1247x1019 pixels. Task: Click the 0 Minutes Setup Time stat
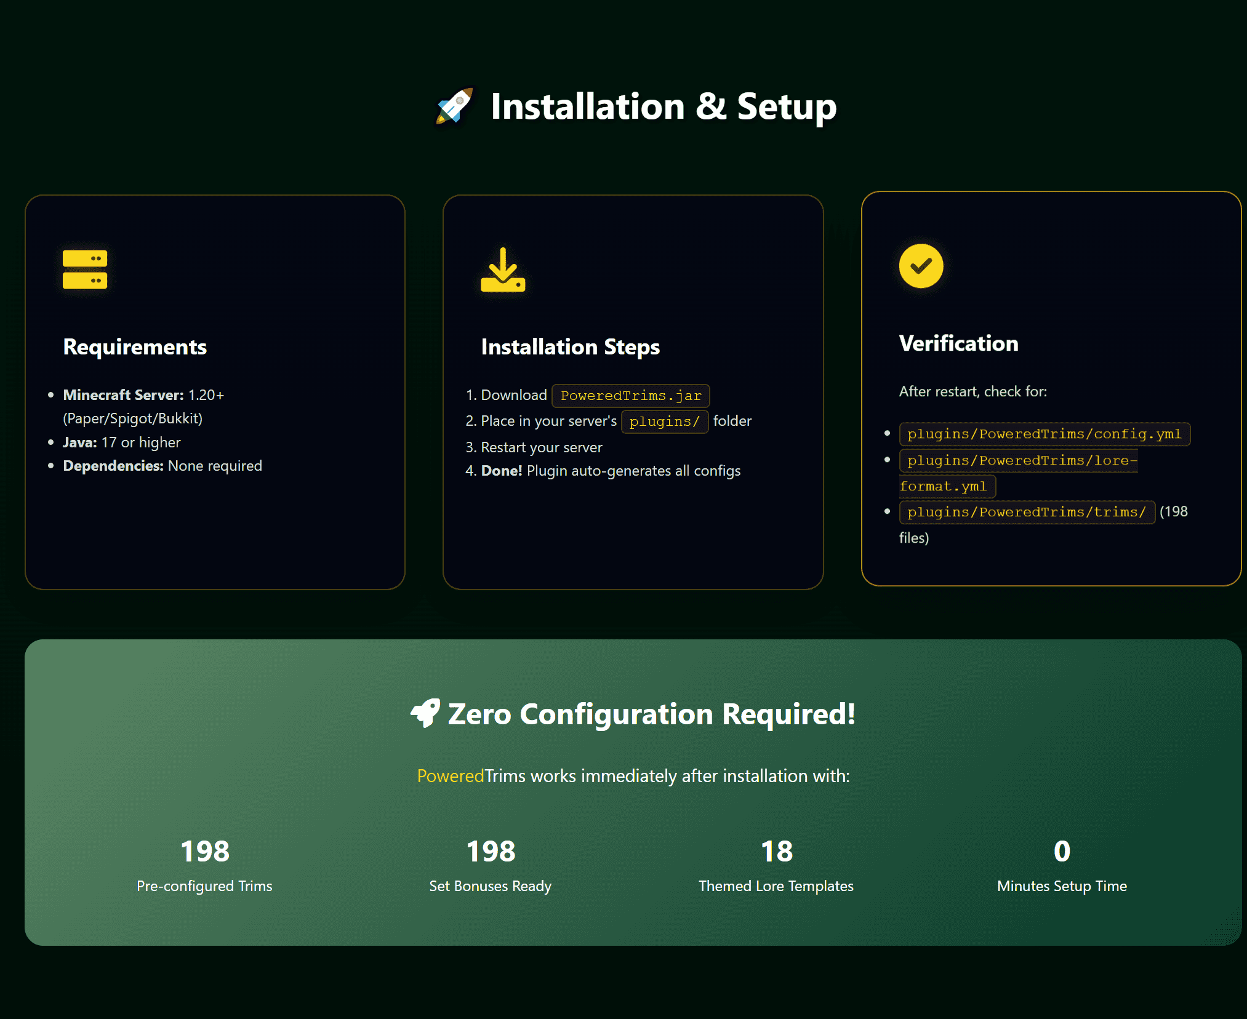tap(1062, 865)
